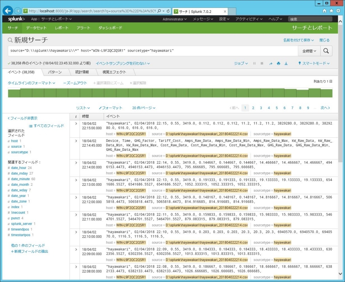Expand the 22:13:00 event row

pos(76,180)
